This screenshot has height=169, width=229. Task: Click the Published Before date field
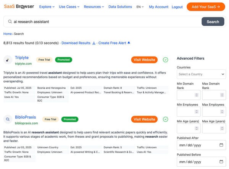[201, 161]
